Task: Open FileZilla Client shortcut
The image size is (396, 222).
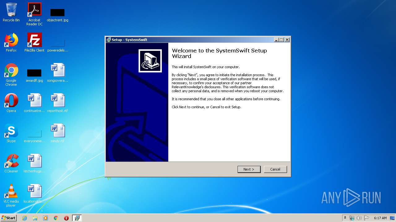Action: pos(34,43)
